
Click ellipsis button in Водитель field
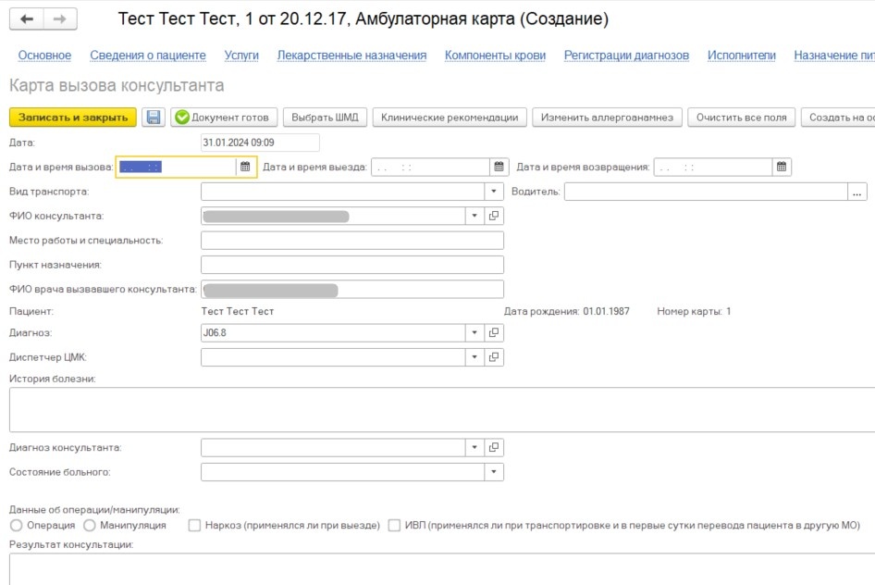pyautogui.click(x=857, y=192)
